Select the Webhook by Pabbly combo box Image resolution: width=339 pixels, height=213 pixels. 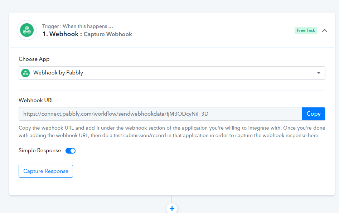click(x=172, y=73)
